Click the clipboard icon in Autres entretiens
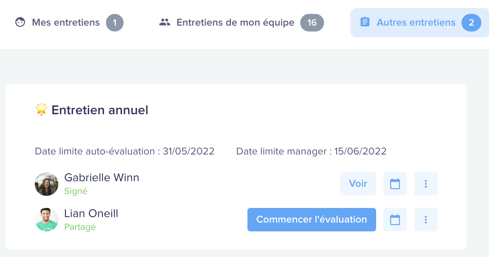 coord(365,22)
